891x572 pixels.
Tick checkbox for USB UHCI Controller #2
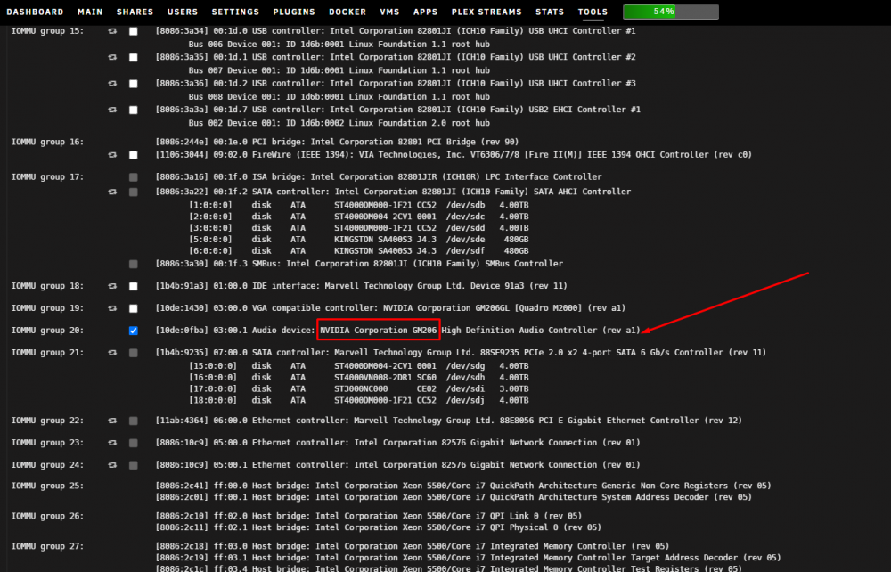tap(133, 57)
